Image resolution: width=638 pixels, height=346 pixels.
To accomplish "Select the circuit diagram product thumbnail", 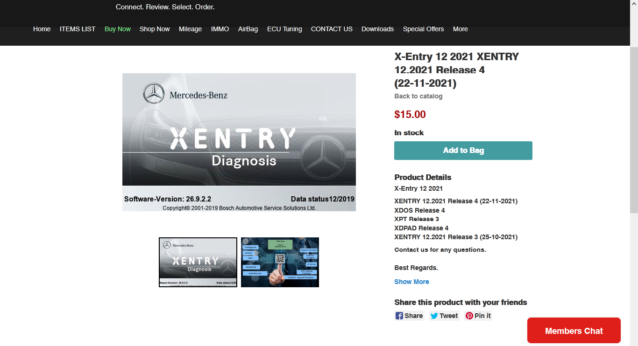I will [x=280, y=262].
